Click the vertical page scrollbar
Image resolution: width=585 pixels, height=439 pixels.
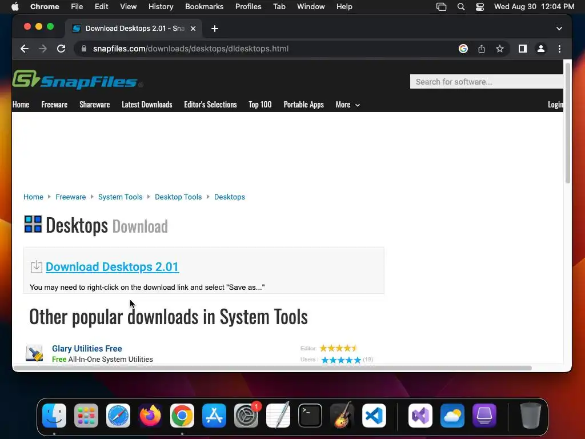(567, 123)
